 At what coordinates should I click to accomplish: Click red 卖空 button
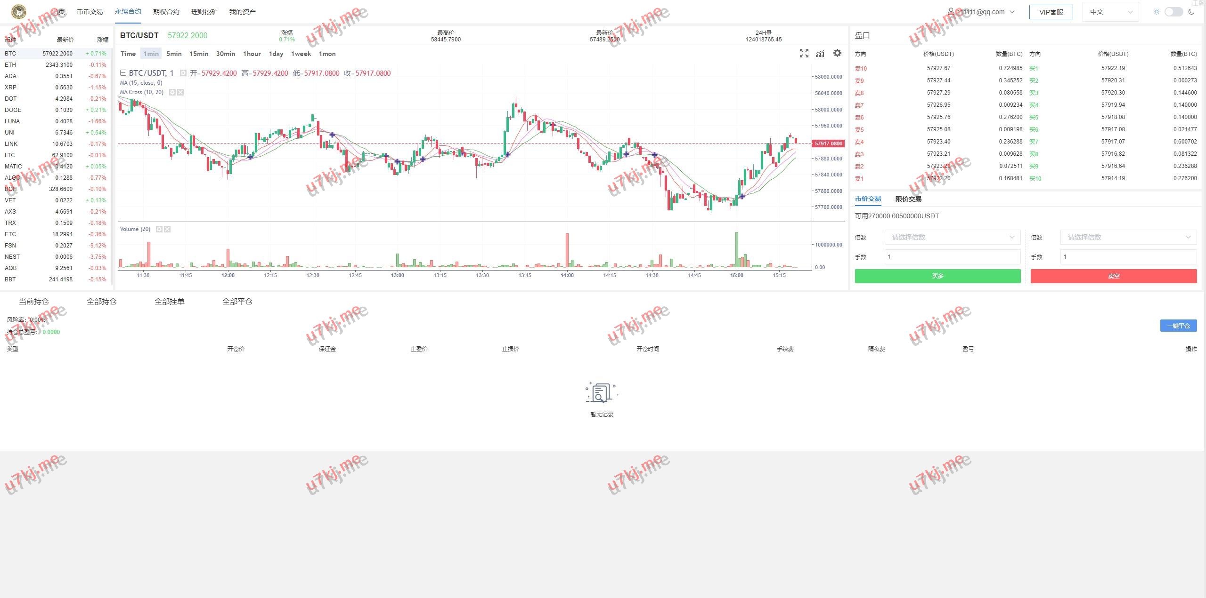click(x=1113, y=276)
